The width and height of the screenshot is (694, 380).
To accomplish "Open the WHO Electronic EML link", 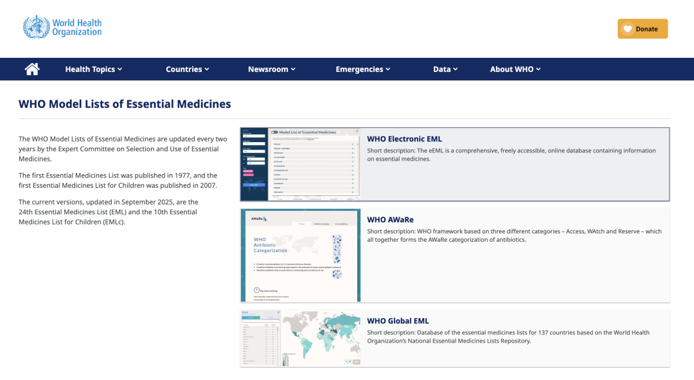I will click(x=404, y=139).
